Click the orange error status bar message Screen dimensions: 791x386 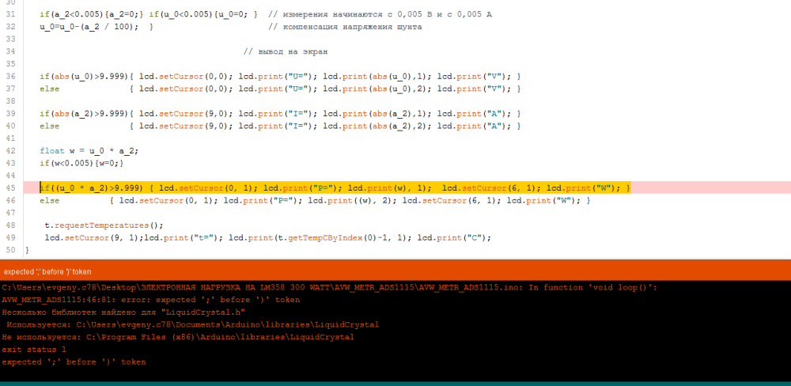click(x=47, y=271)
